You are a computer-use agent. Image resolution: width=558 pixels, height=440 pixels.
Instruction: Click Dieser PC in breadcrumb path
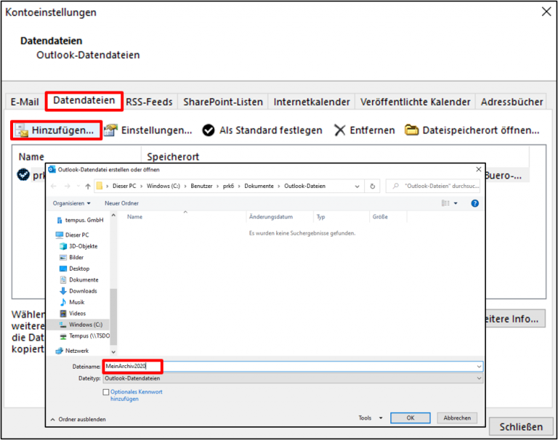pyautogui.click(x=124, y=186)
